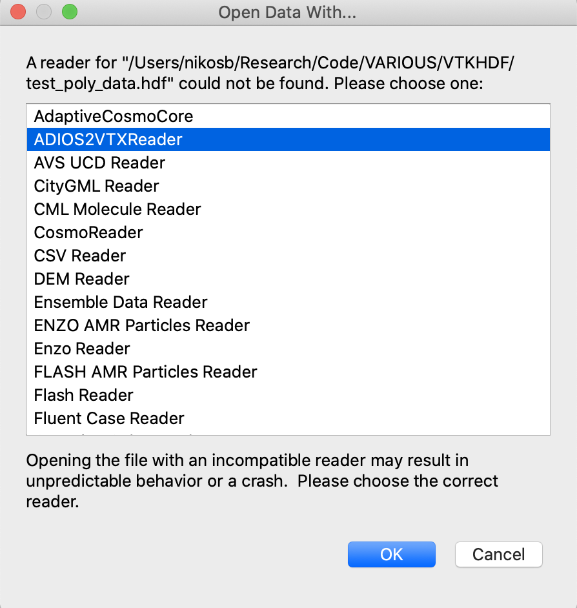Click the Open Data With title bar
The height and width of the screenshot is (608, 577).
click(288, 12)
